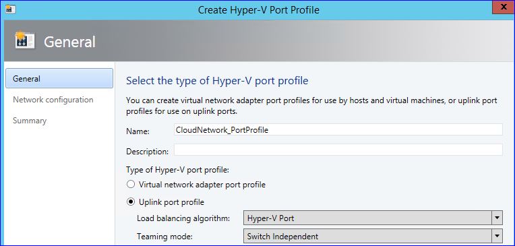
Task: Select the General wizard page
Action: (59, 78)
